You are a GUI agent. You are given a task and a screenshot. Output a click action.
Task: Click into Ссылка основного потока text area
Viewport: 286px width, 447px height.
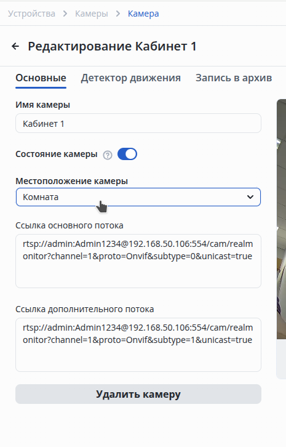pyautogui.click(x=138, y=261)
